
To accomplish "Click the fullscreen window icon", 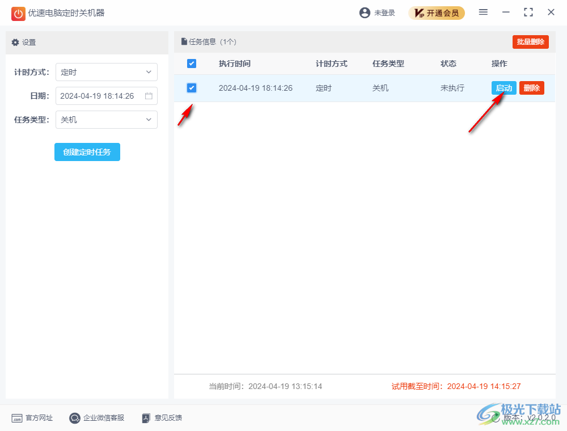I will pyautogui.click(x=528, y=12).
